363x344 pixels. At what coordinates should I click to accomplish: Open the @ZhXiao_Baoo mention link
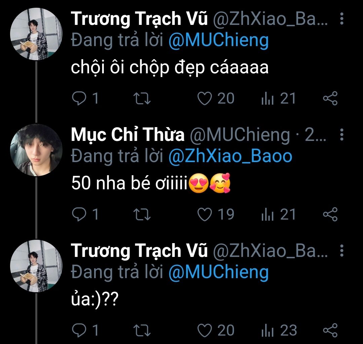pyautogui.click(x=230, y=156)
